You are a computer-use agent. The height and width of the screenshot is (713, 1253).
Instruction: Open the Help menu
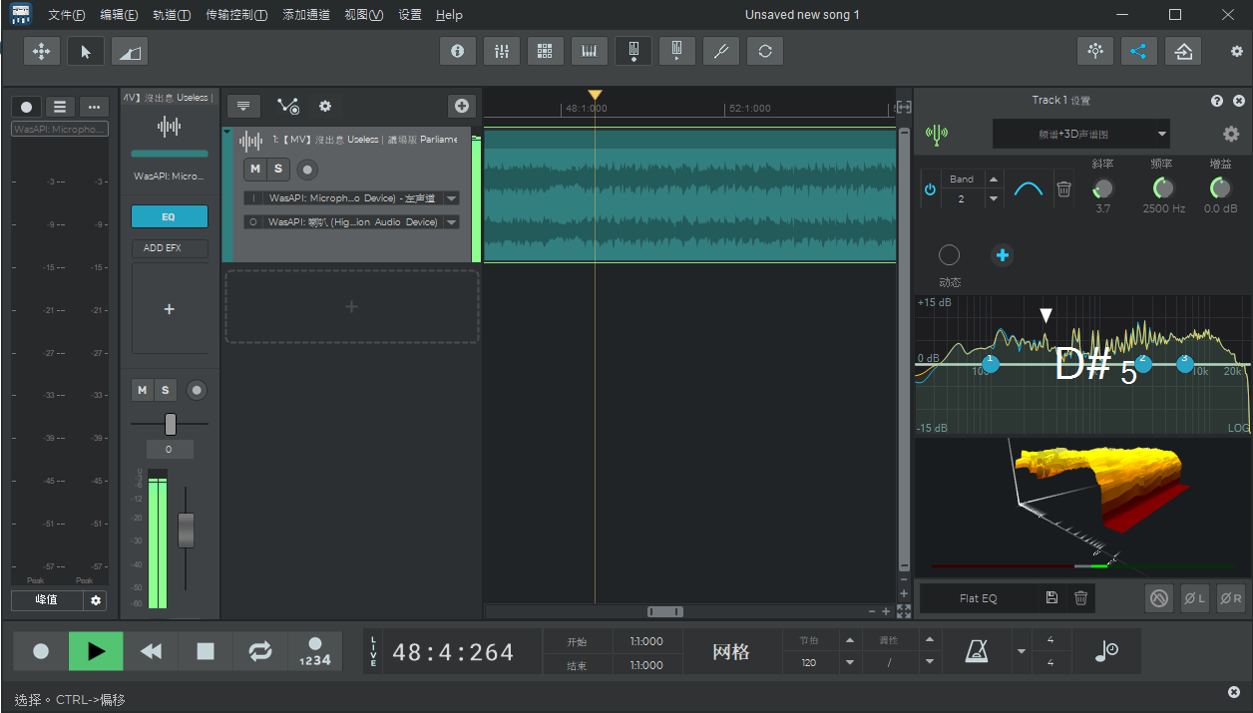(x=449, y=15)
